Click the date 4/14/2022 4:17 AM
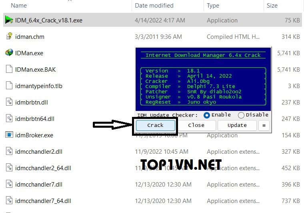This screenshot has width=304, height=213. [x=160, y=20]
